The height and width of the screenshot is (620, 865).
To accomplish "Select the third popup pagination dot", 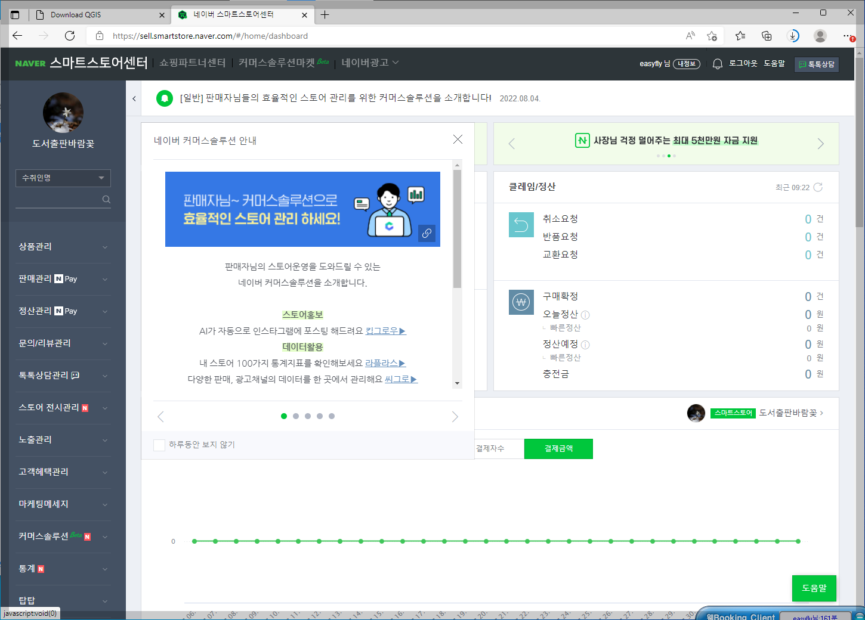I will tap(308, 416).
